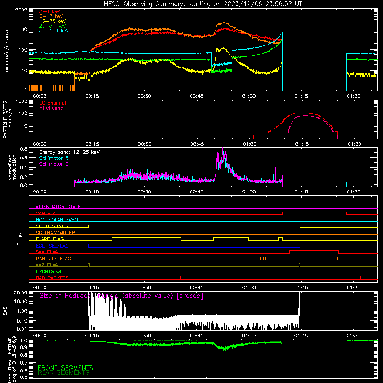Click the SAS y-axis title

click(5, 311)
